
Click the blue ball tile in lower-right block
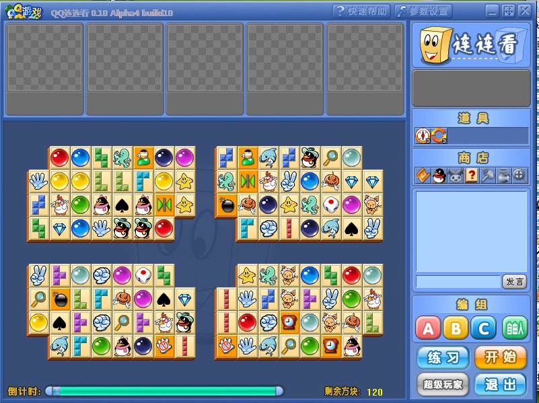pos(310,276)
